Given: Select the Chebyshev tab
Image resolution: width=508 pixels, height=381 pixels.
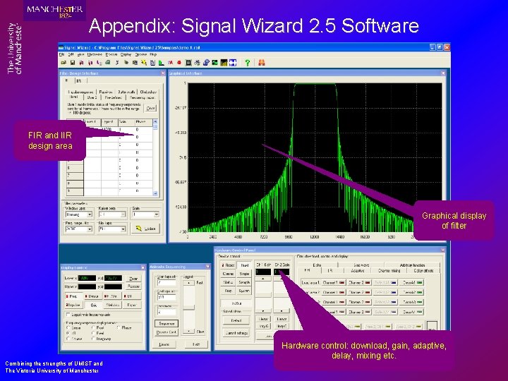Looking at the screenshot, I should (148, 92).
